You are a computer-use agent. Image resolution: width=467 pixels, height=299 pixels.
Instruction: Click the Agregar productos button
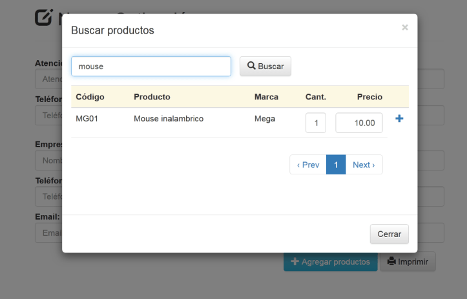(330, 262)
